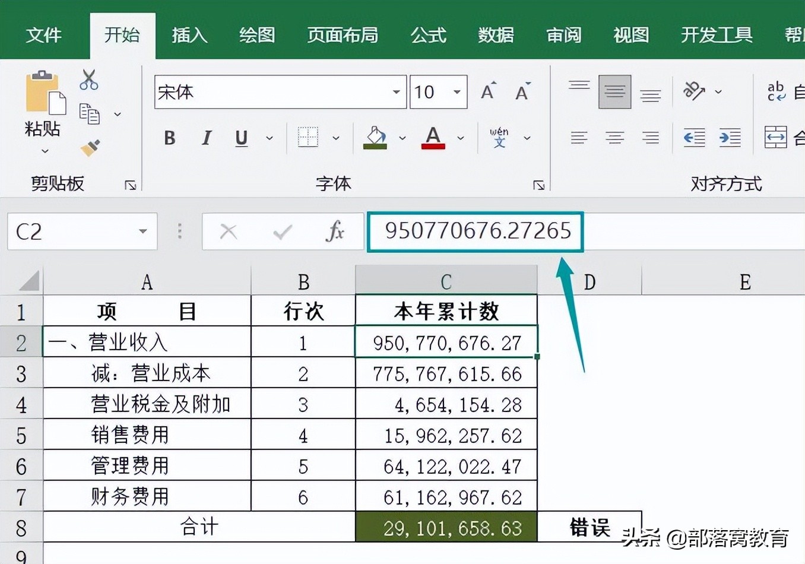Expand font color palette arrow

point(461,138)
